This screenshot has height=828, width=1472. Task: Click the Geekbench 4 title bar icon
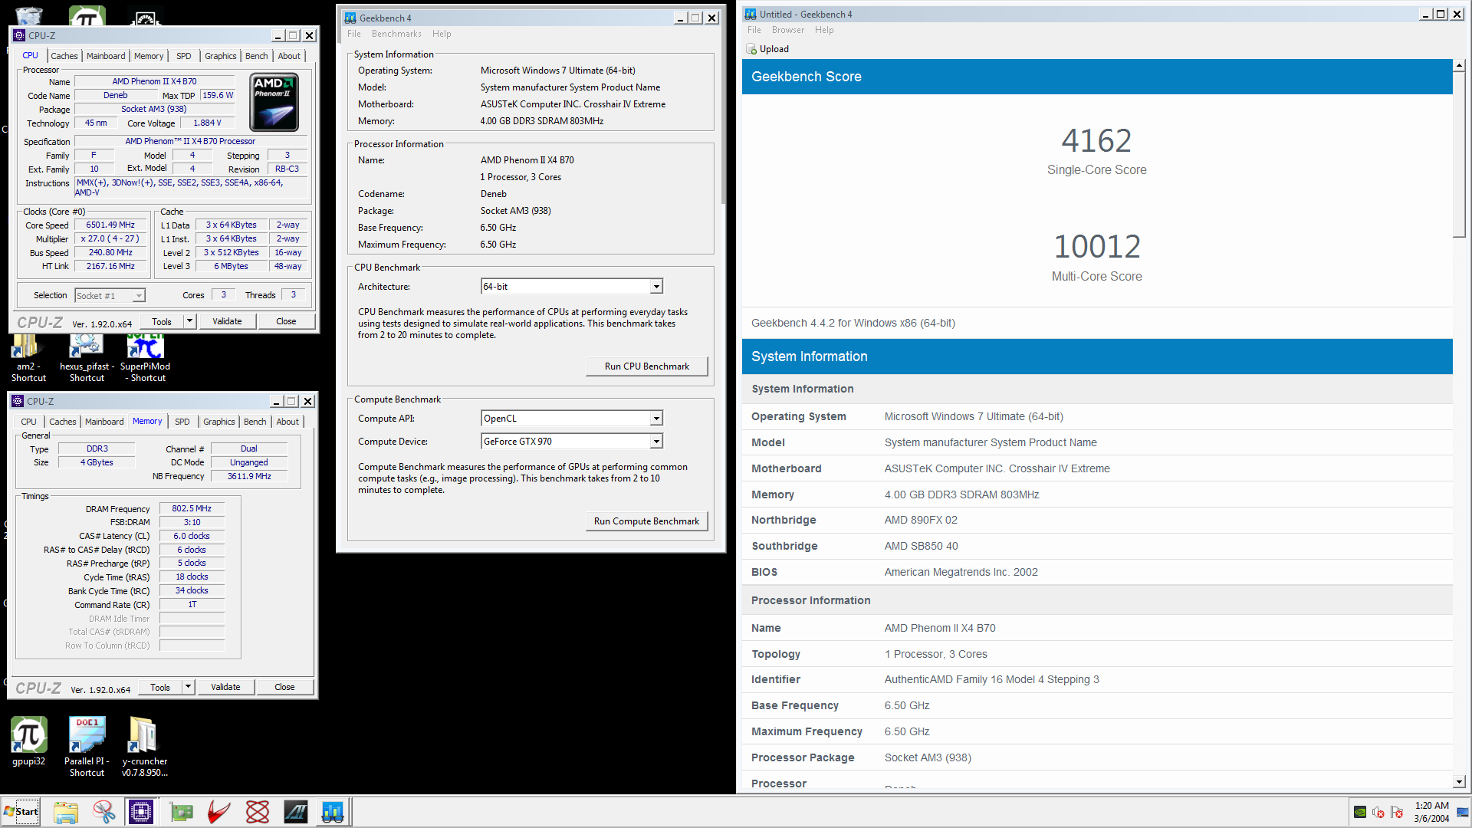coord(350,18)
